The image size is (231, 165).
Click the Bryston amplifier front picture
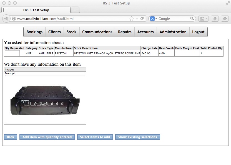pyautogui.click(x=45, y=100)
